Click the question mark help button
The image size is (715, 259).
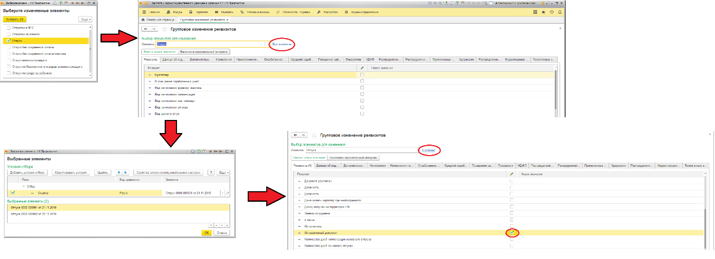[x=211, y=173]
